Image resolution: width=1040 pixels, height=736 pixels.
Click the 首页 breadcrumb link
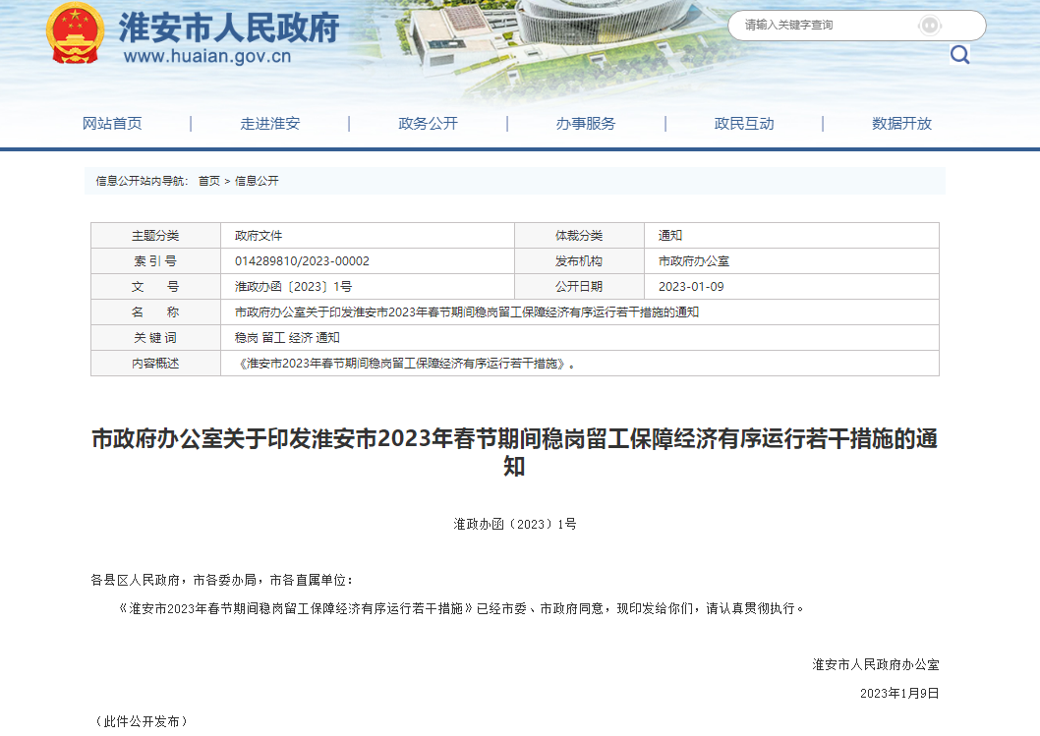point(209,181)
